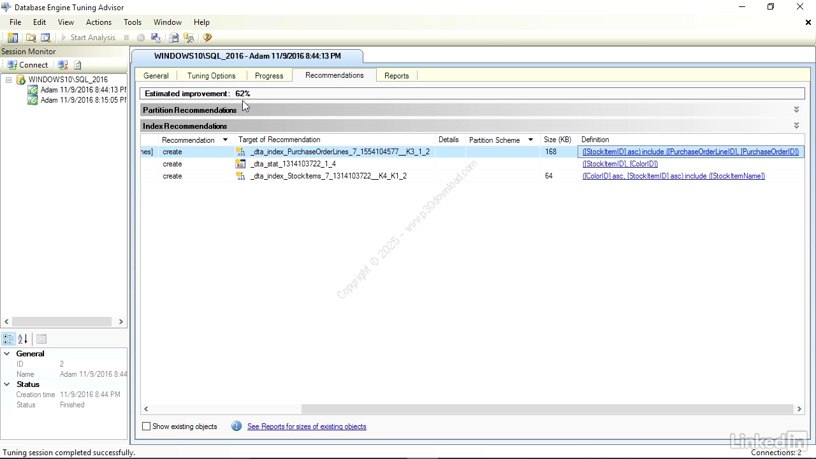Switch to the Recommendations tab
Viewport: 816px width, 459px height.
pos(334,75)
